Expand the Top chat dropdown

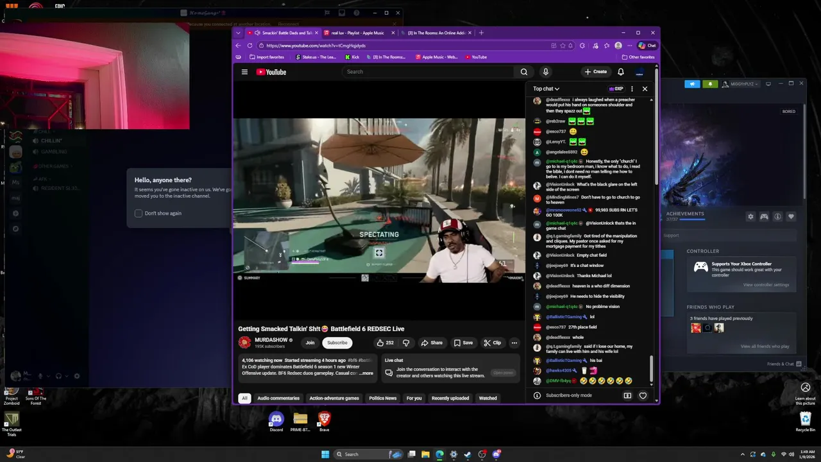[x=546, y=89]
